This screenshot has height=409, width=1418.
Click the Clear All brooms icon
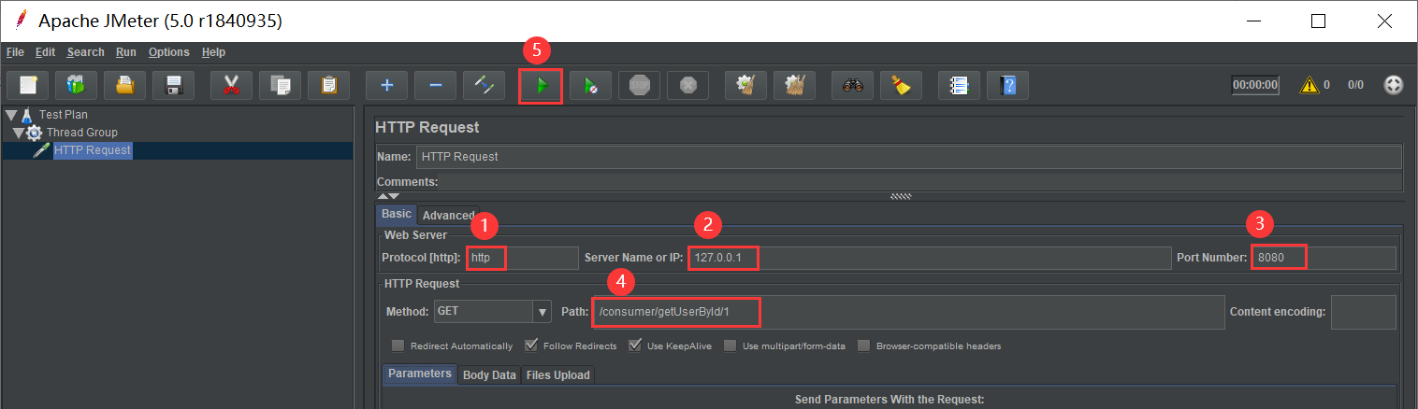point(794,85)
